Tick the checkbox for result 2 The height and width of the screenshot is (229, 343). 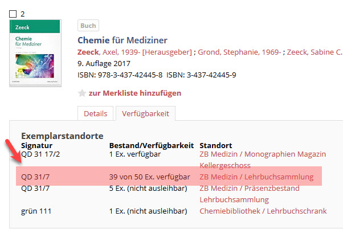(x=13, y=14)
